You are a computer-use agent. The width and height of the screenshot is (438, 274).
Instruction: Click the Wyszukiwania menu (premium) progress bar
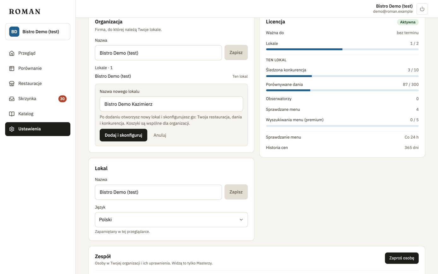click(342, 126)
